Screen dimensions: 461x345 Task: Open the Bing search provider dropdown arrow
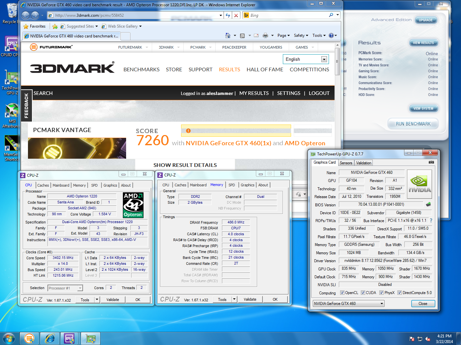tap(338, 15)
